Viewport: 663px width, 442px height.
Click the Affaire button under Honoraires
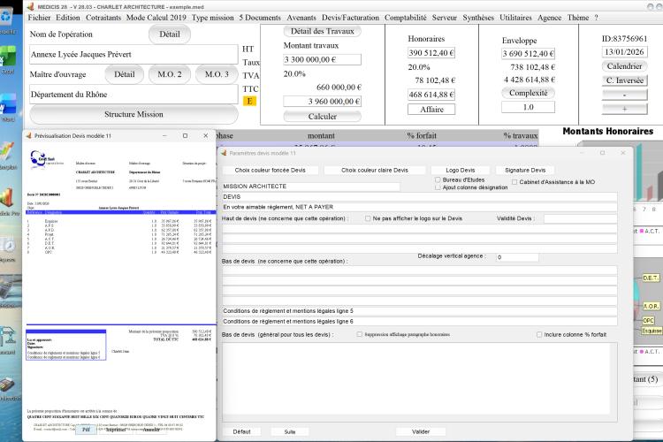pyautogui.click(x=431, y=109)
